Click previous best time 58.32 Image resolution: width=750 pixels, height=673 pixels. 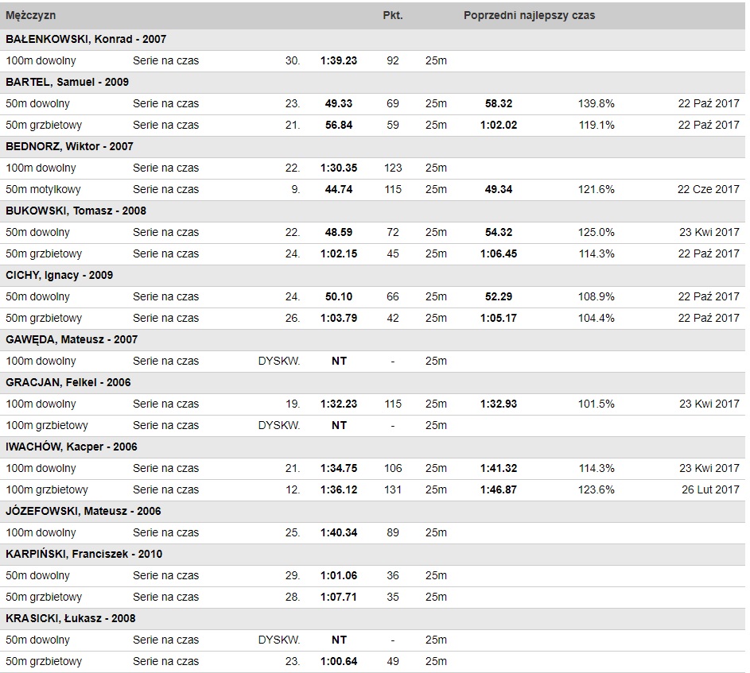point(499,104)
